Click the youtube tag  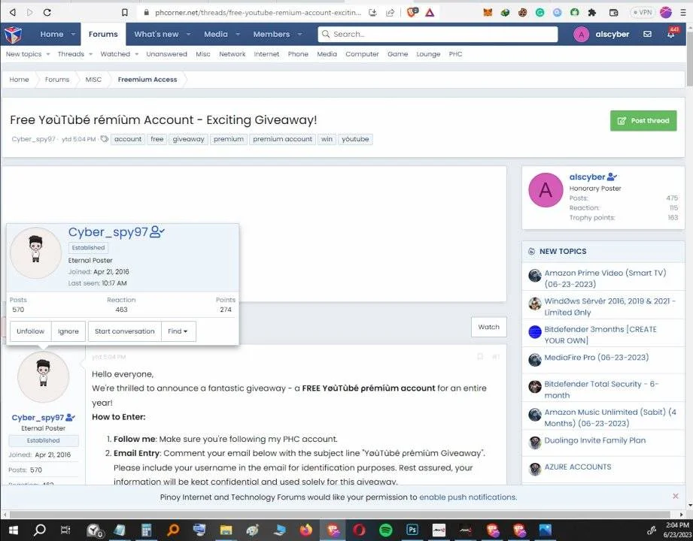pyautogui.click(x=355, y=139)
